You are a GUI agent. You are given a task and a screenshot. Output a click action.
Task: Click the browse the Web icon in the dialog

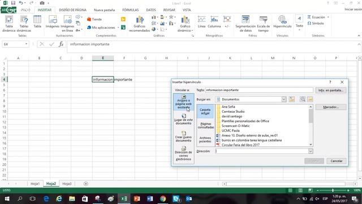(303, 99)
